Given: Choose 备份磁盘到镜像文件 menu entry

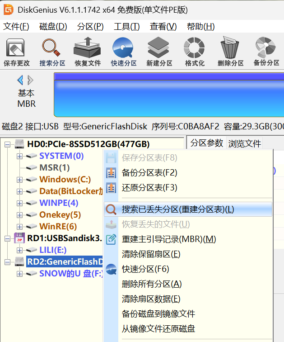Looking at the screenshot, I should click(188, 313).
